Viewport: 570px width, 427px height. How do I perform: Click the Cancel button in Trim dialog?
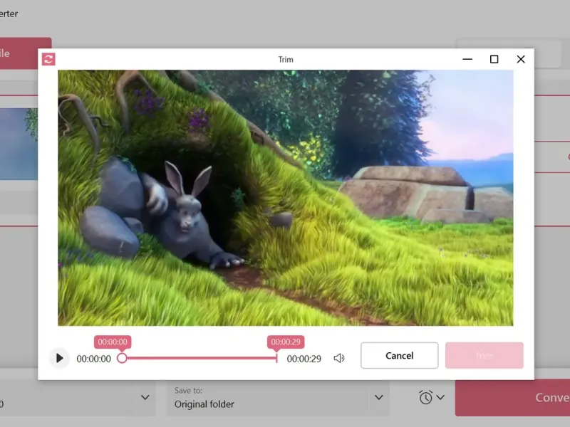coord(399,355)
